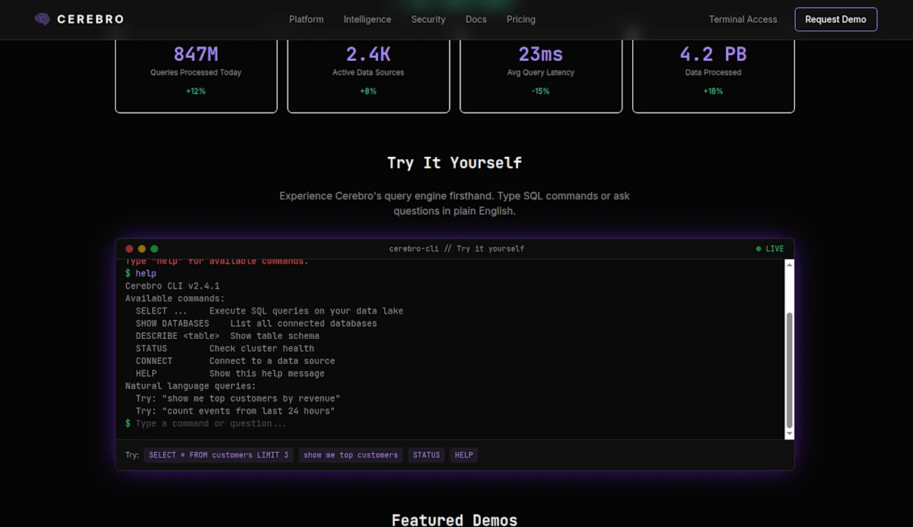The image size is (913, 527).
Task: Click the Cerebro brain logo icon
Action: (x=42, y=19)
